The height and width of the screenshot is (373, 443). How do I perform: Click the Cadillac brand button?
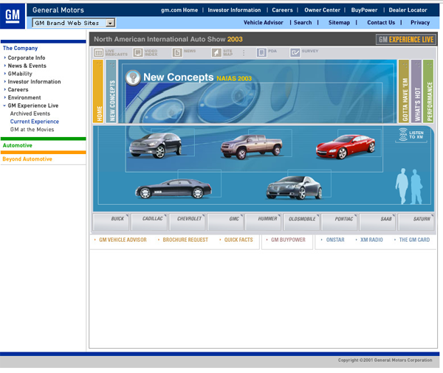coord(149,222)
